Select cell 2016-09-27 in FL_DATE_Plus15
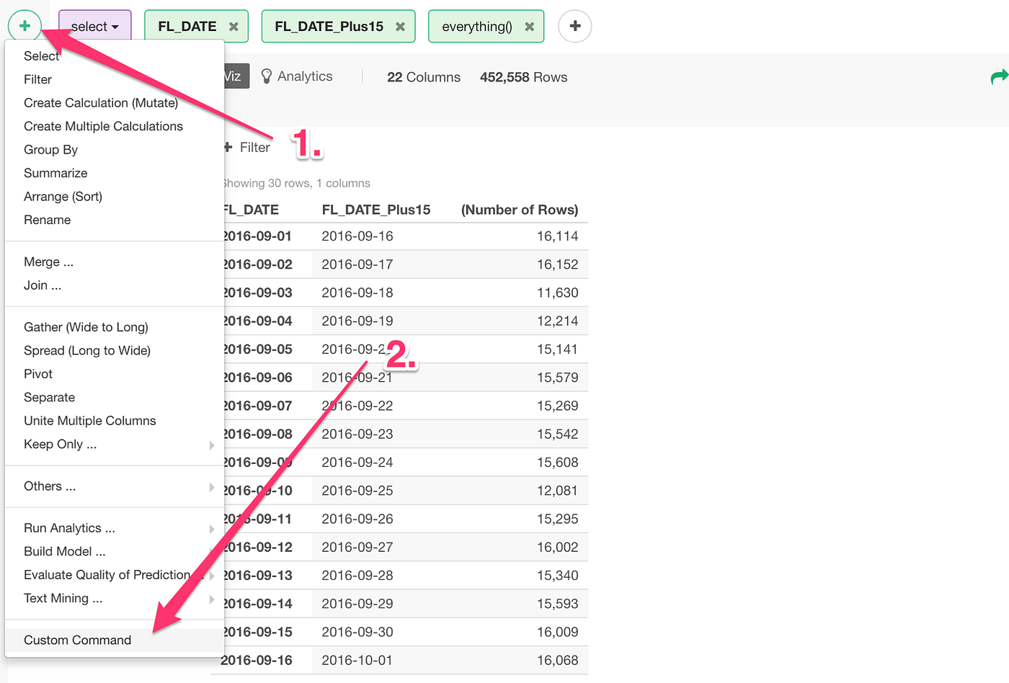Viewport: 1009px width, 683px height. point(357,547)
